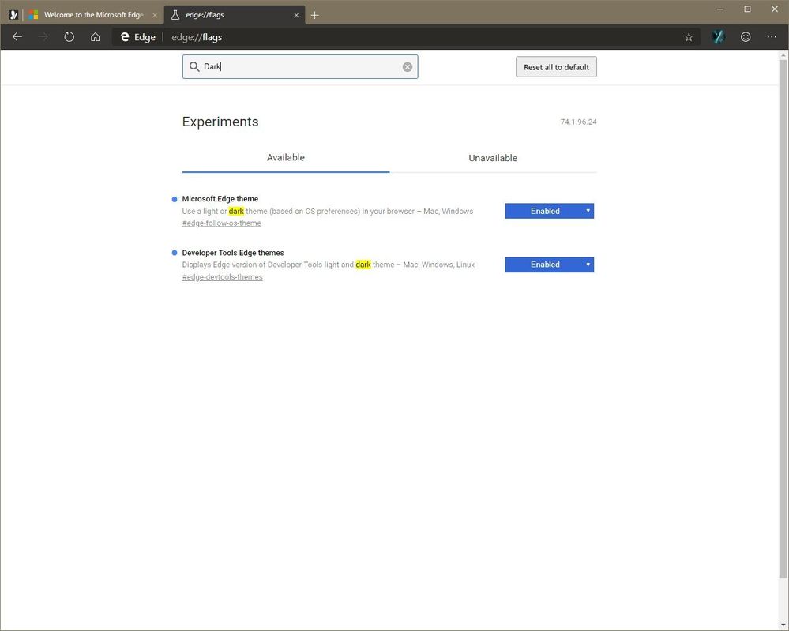
Task: Click the flask icon on the flags tab
Action: tap(175, 15)
